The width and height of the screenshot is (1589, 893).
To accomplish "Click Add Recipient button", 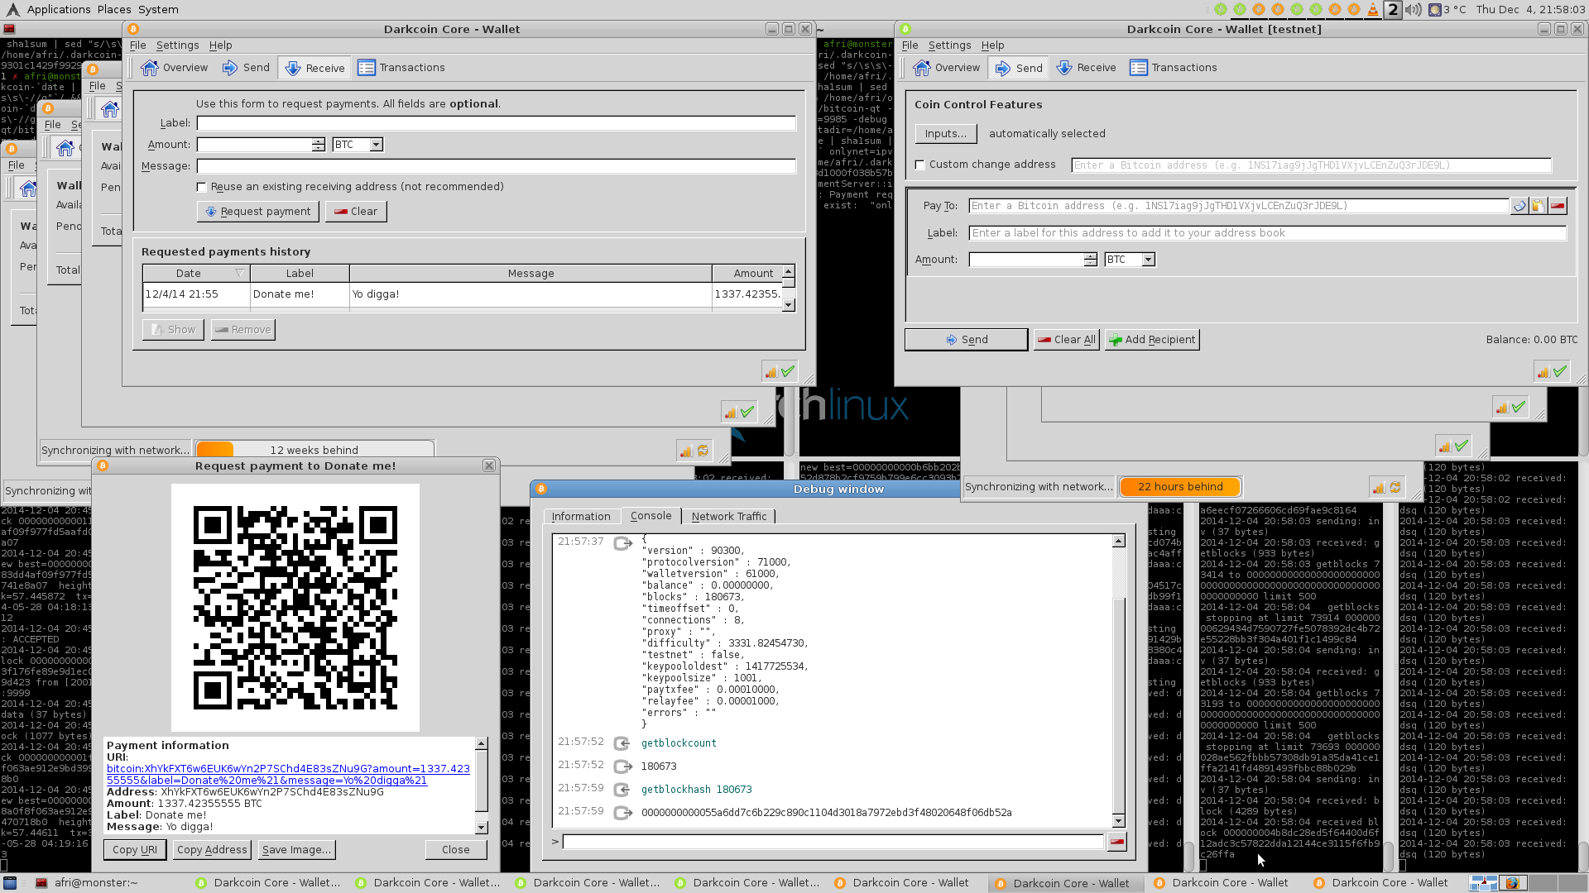I will [1152, 340].
